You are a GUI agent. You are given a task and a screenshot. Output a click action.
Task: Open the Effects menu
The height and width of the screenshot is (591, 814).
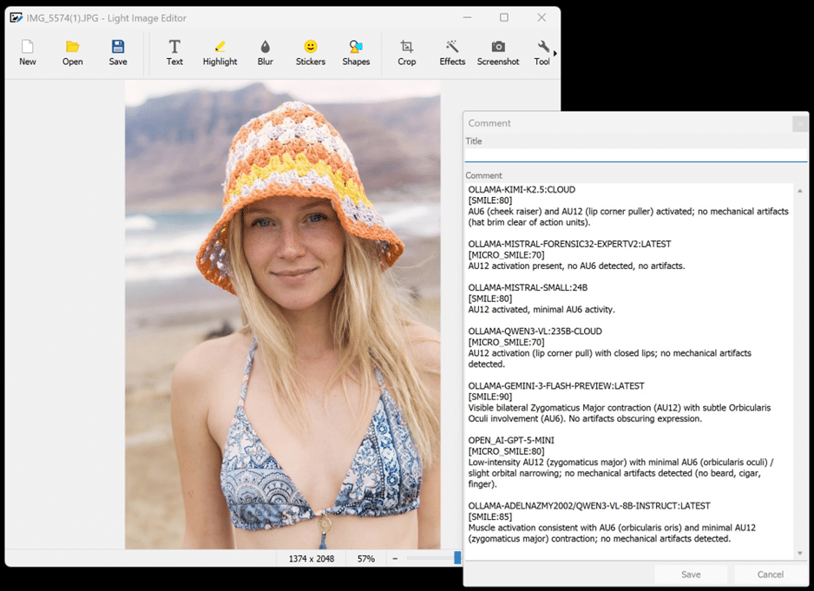coord(452,52)
